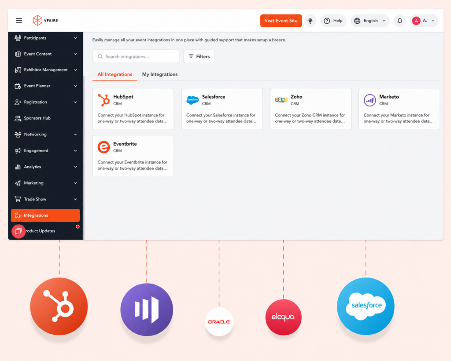Expand the Networking chevron
The image size is (451, 361).
coord(75,134)
